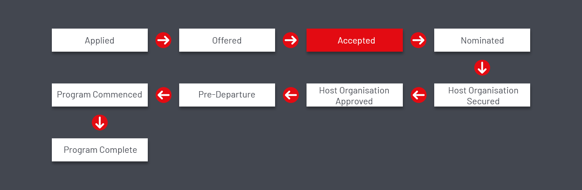Click the arrow from Accepted to Nominated
Image resolution: width=582 pixels, height=190 pixels.
418,40
